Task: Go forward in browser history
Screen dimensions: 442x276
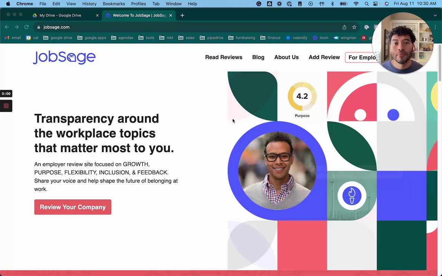Action: click(17, 27)
